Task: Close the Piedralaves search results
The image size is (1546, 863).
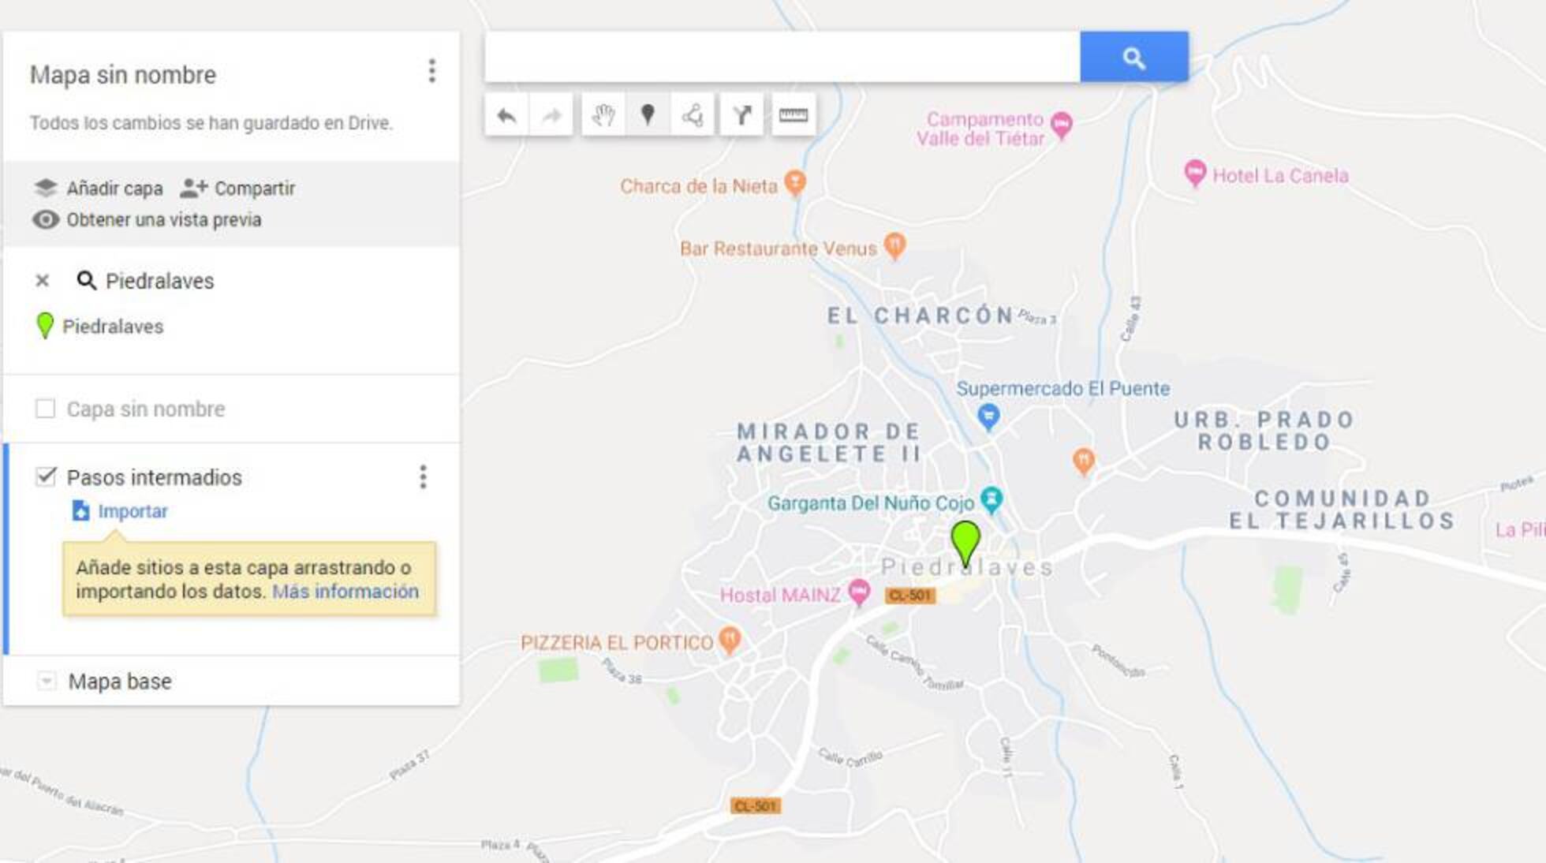Action: point(43,280)
